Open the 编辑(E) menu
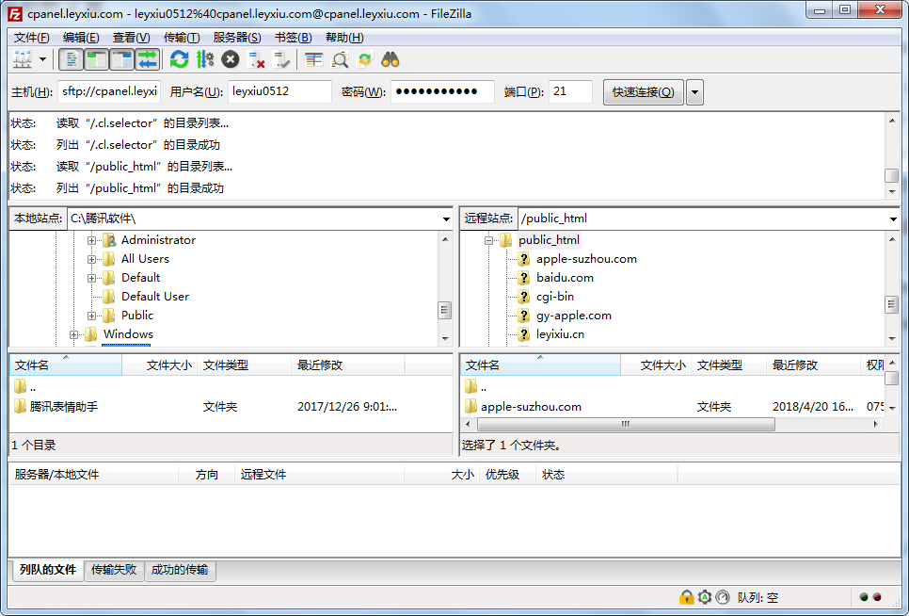The height and width of the screenshot is (616, 909). pyautogui.click(x=81, y=38)
